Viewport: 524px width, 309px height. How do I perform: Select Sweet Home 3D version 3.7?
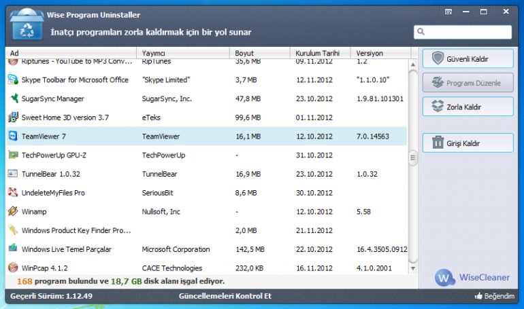coord(65,117)
